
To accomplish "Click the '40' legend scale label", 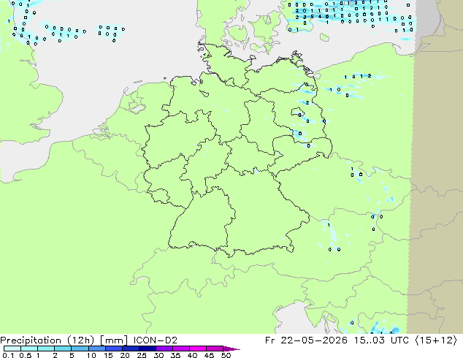I will click(192, 355).
